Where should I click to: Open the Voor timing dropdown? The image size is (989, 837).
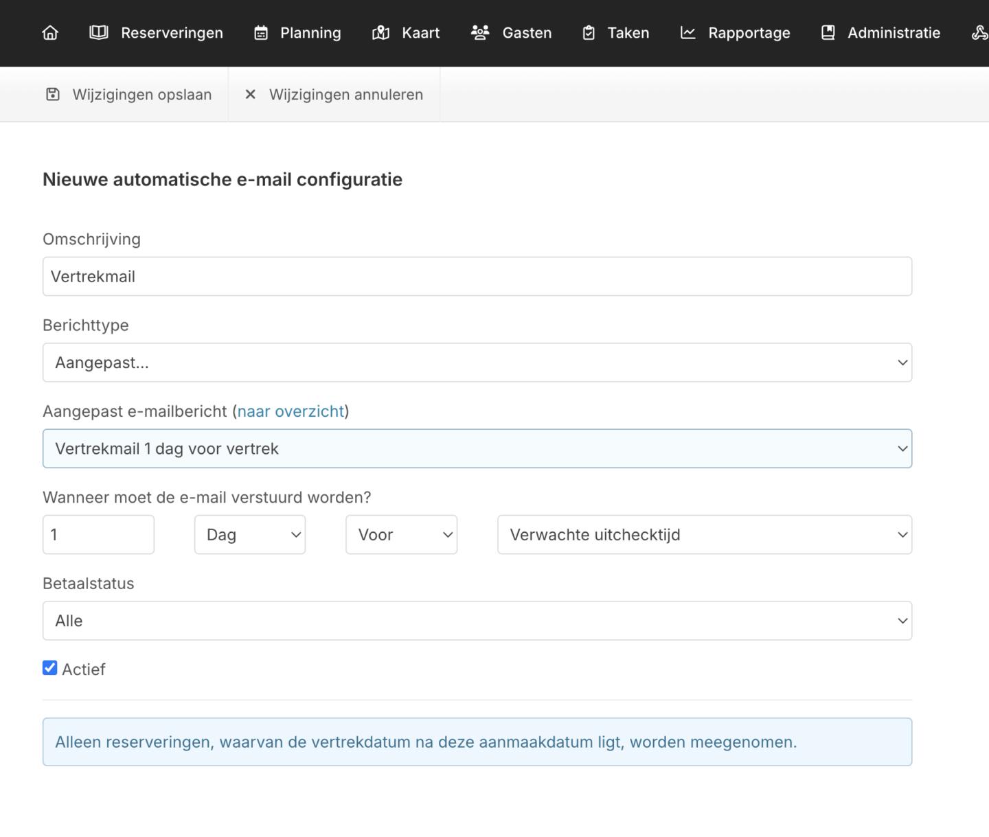click(401, 535)
